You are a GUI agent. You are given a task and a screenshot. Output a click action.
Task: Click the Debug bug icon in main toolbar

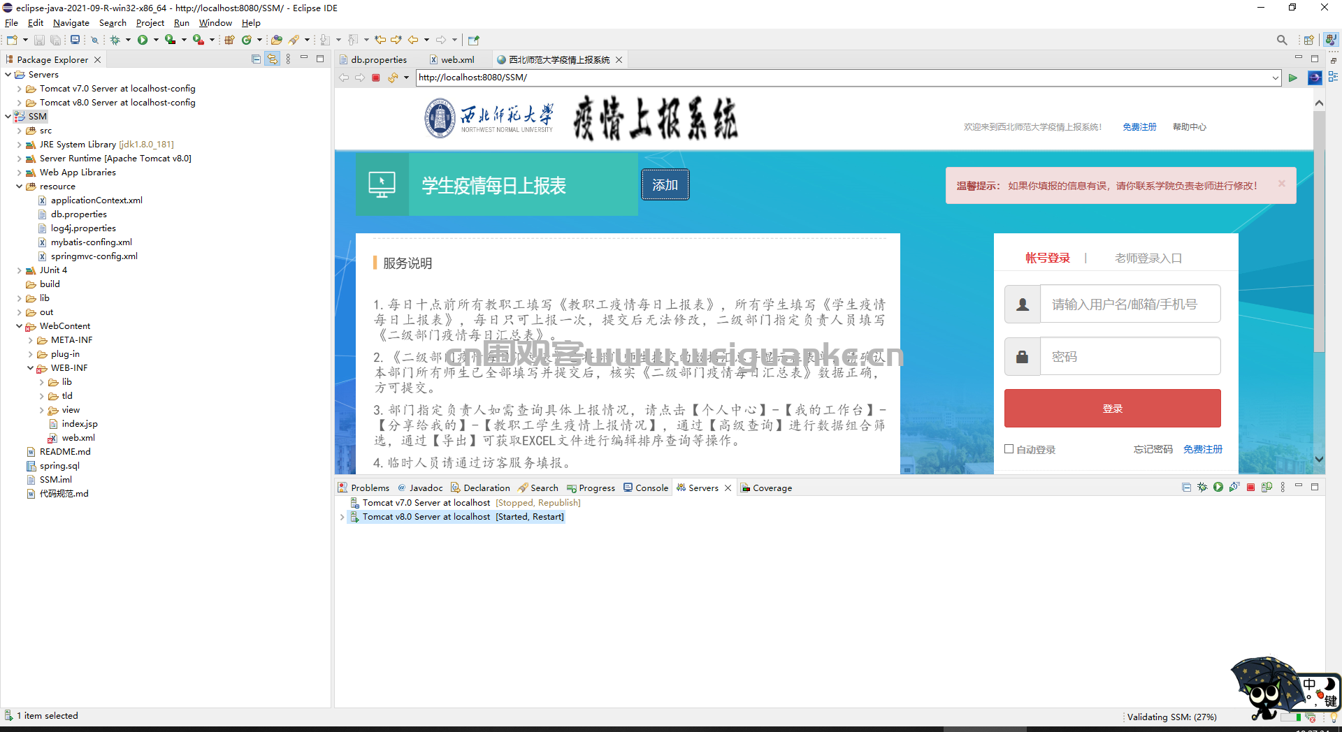[115, 40]
